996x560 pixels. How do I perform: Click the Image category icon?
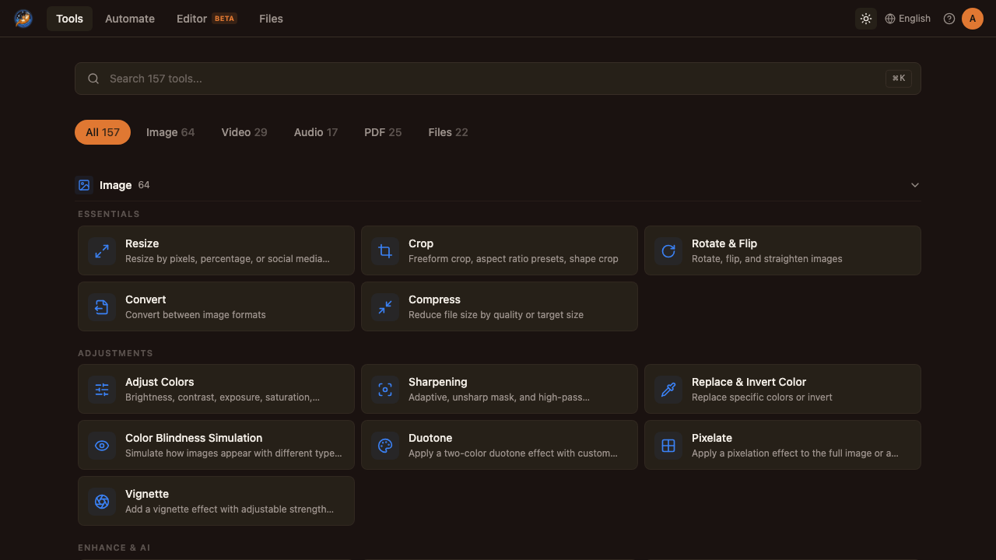click(84, 185)
